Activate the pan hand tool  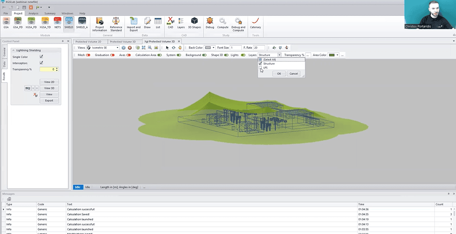click(x=180, y=48)
